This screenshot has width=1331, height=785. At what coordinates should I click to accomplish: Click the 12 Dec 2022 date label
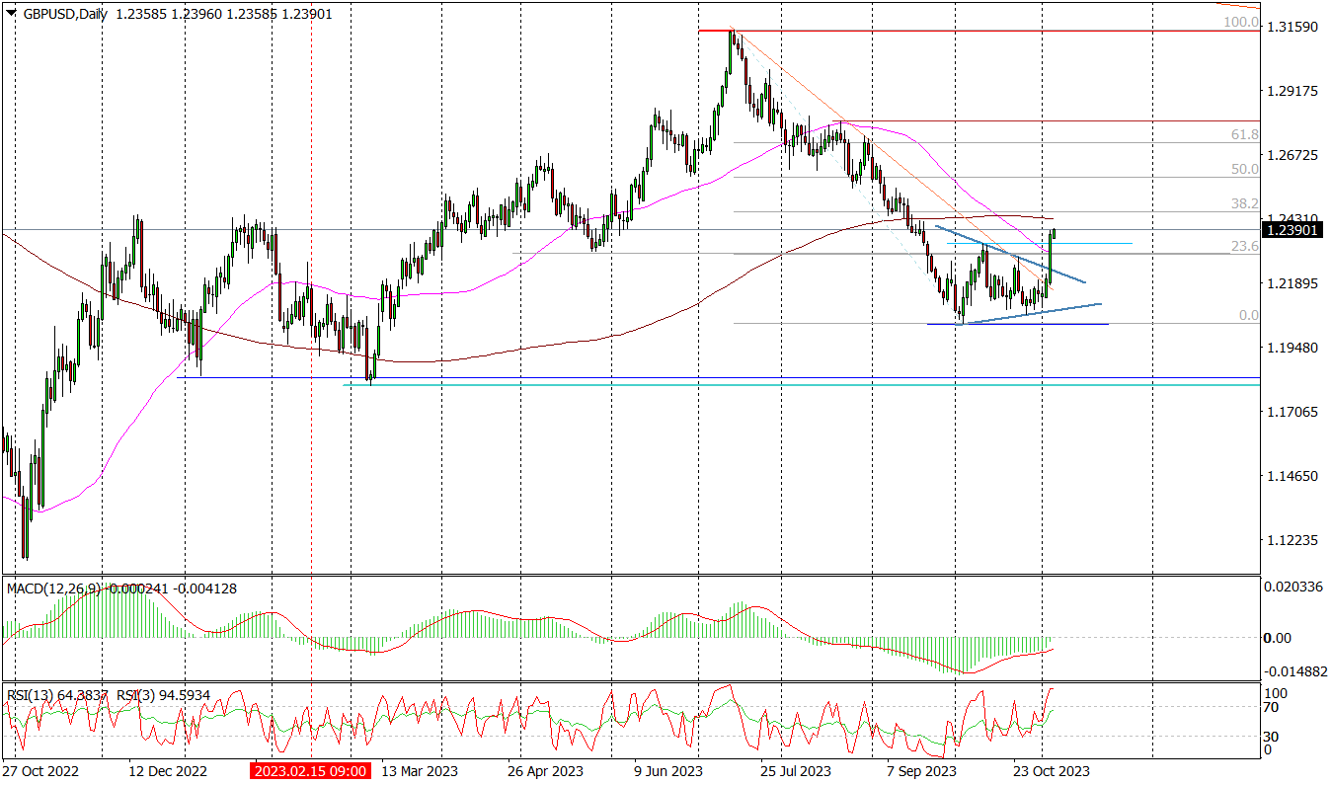pos(170,771)
